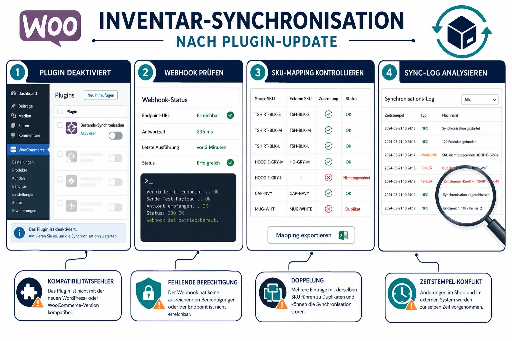The image size is (512, 341).
Task: Click the green check next to Erreichbar
Action: (230, 115)
